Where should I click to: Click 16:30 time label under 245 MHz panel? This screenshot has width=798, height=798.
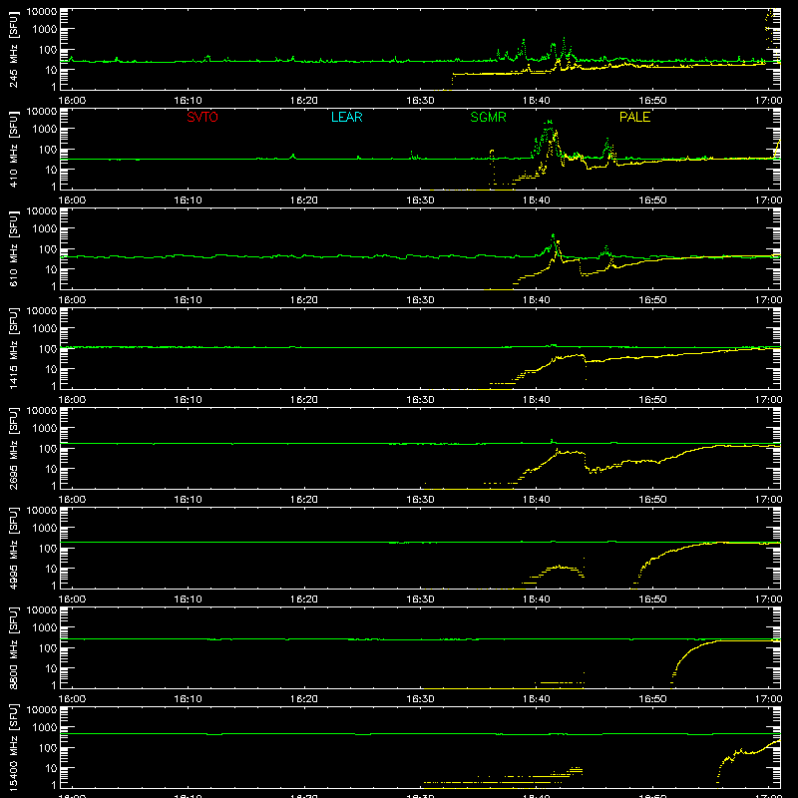tap(420, 101)
